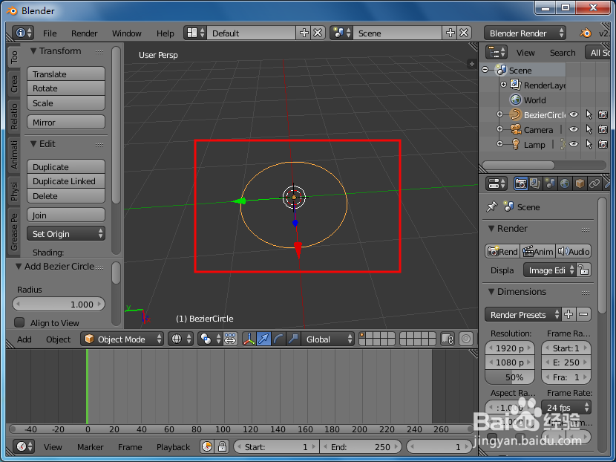616x462 pixels.
Task: Add a new render preset
Action: click(569, 314)
